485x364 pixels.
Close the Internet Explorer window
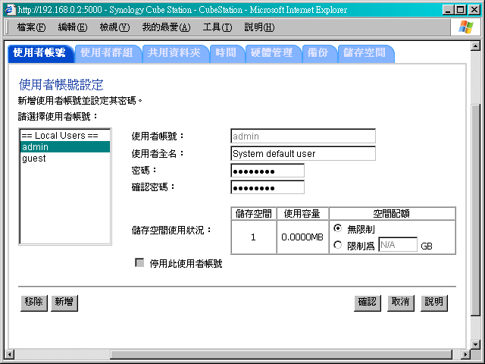pos(474,10)
